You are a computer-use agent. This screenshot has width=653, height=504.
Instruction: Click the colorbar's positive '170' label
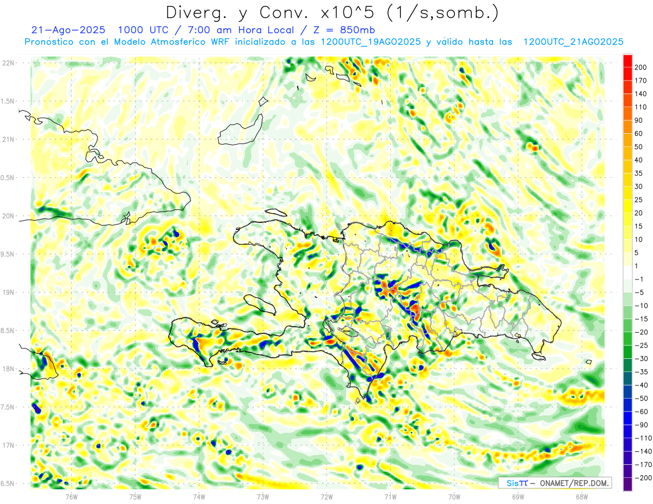[x=642, y=80]
